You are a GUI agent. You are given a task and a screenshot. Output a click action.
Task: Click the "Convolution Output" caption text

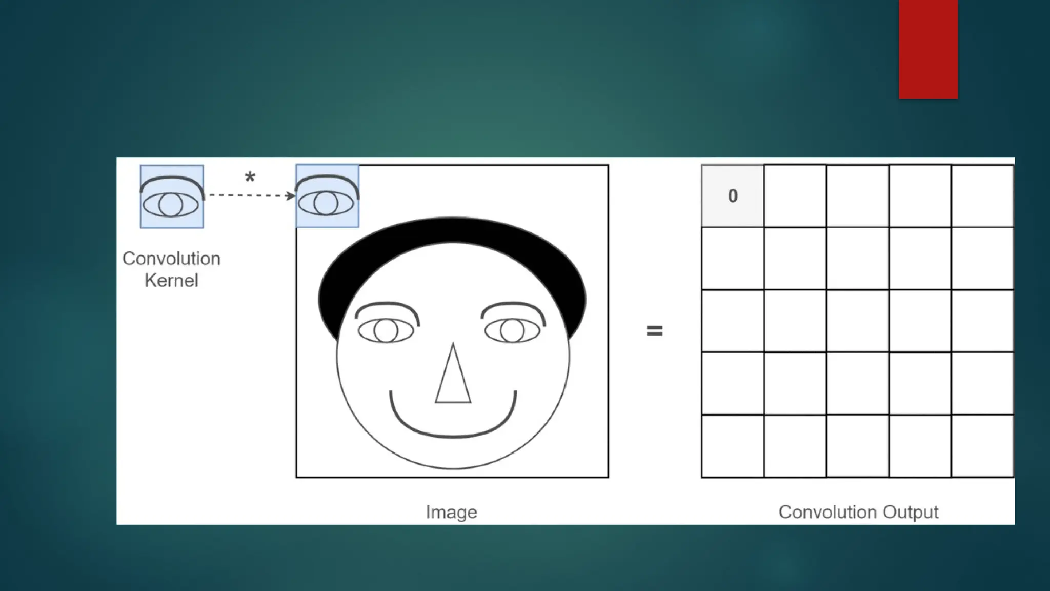coord(858,512)
